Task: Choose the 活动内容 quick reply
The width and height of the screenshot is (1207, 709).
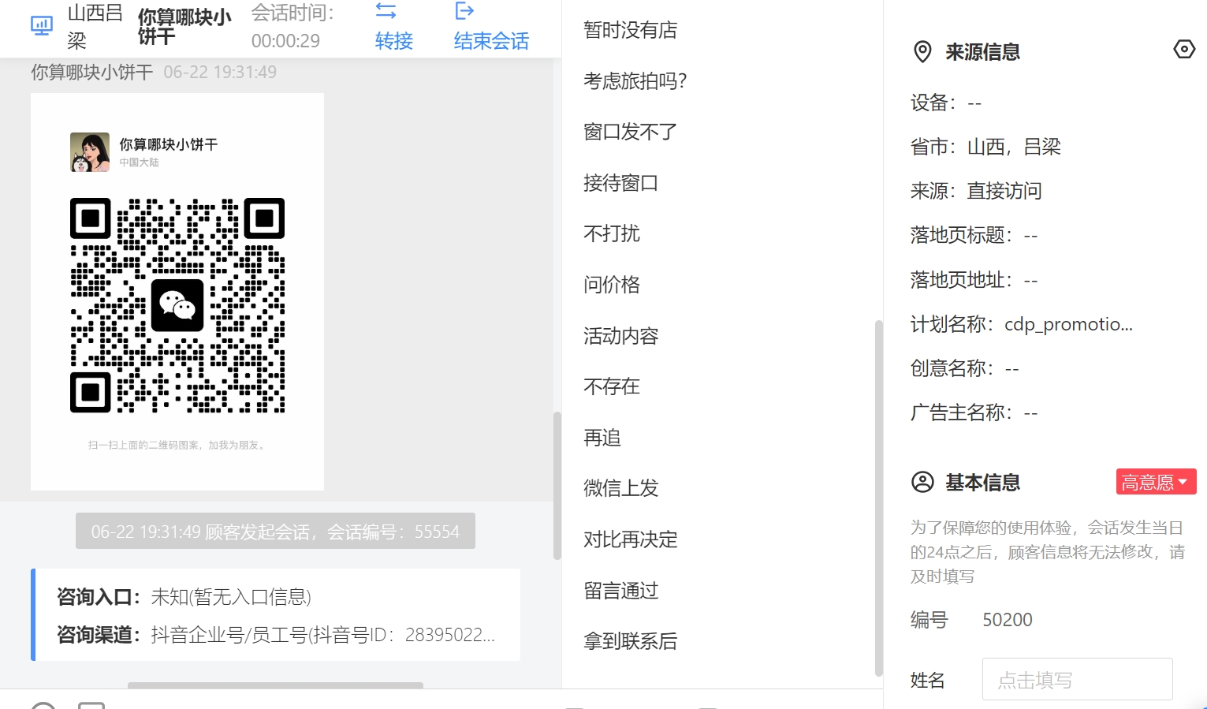Action: click(x=620, y=336)
